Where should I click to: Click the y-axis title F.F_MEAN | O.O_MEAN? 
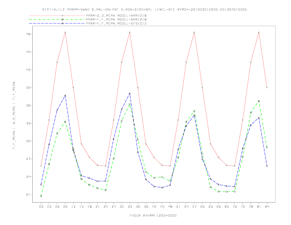[14, 115]
